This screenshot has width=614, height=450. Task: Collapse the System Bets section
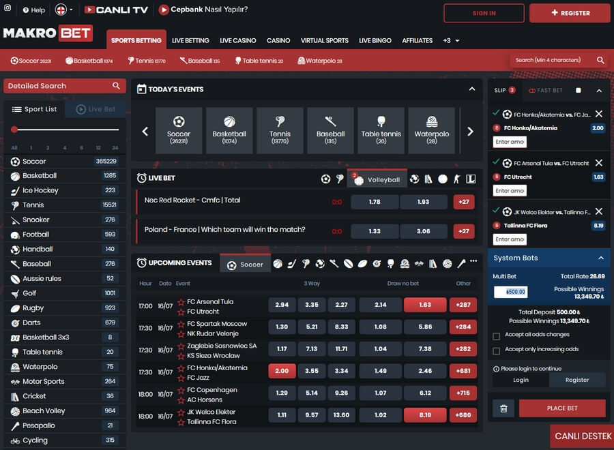pyautogui.click(x=600, y=258)
